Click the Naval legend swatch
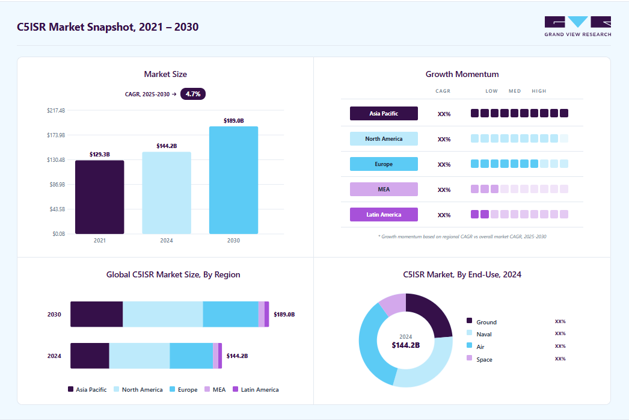The width and height of the screenshot is (629, 420). (469, 333)
